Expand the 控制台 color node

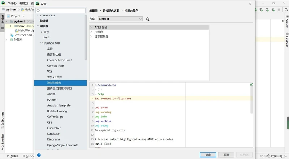click(x=91, y=32)
